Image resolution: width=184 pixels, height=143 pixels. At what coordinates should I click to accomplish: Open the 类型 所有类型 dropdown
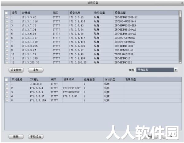click(157, 70)
